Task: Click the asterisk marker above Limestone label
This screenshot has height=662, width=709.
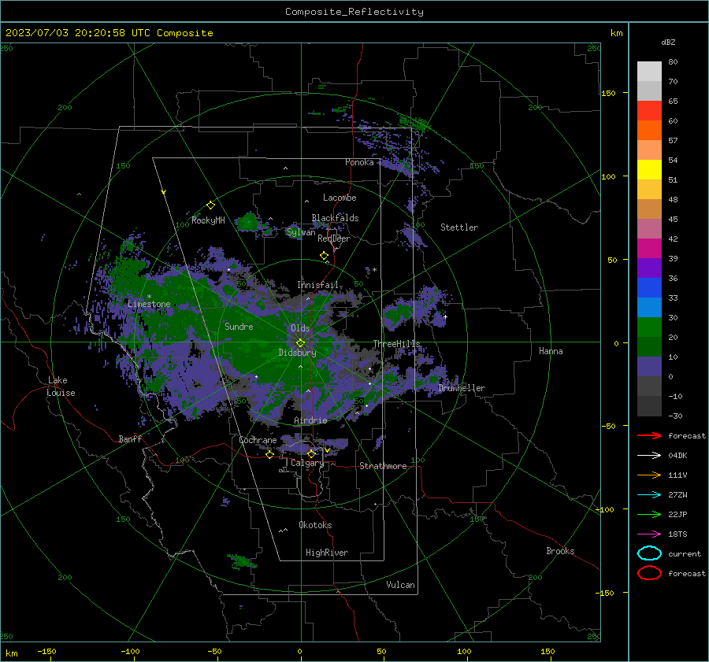Action: pyautogui.click(x=149, y=297)
